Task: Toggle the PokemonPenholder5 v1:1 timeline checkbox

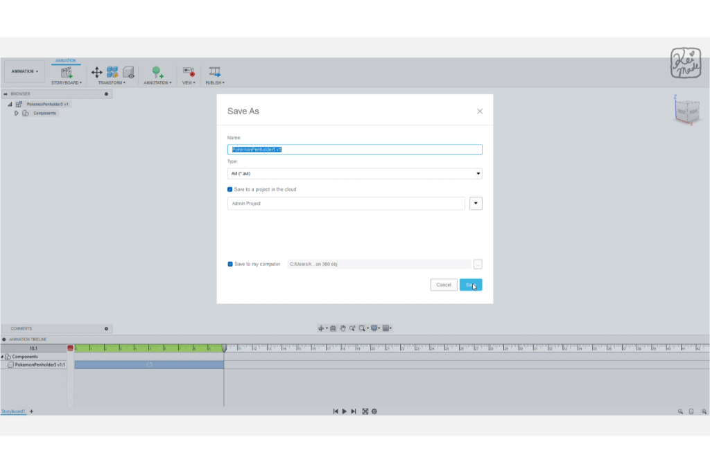Action: coord(10,364)
